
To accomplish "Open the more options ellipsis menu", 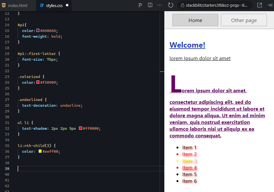I will (159, 5).
